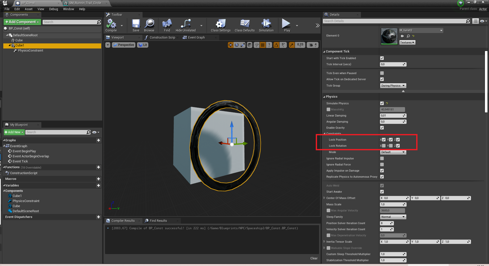Open the Tick Group dropdown
Image resolution: width=489 pixels, height=266 pixels.
pyautogui.click(x=393, y=86)
